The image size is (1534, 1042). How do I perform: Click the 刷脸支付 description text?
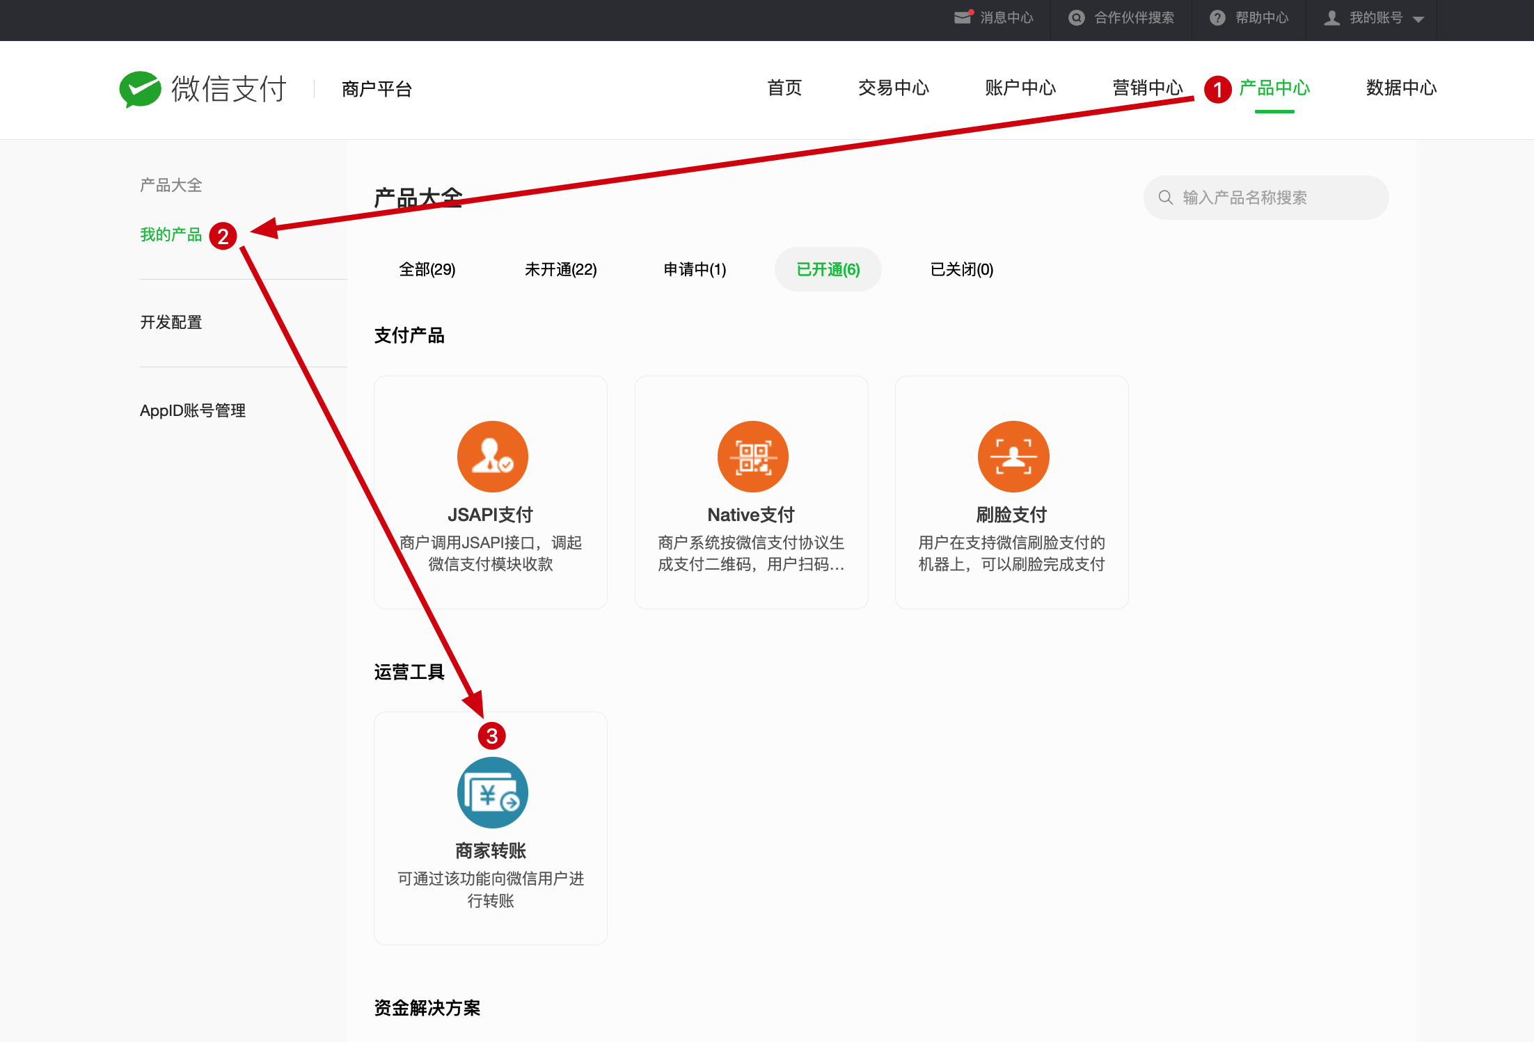pyautogui.click(x=1011, y=554)
